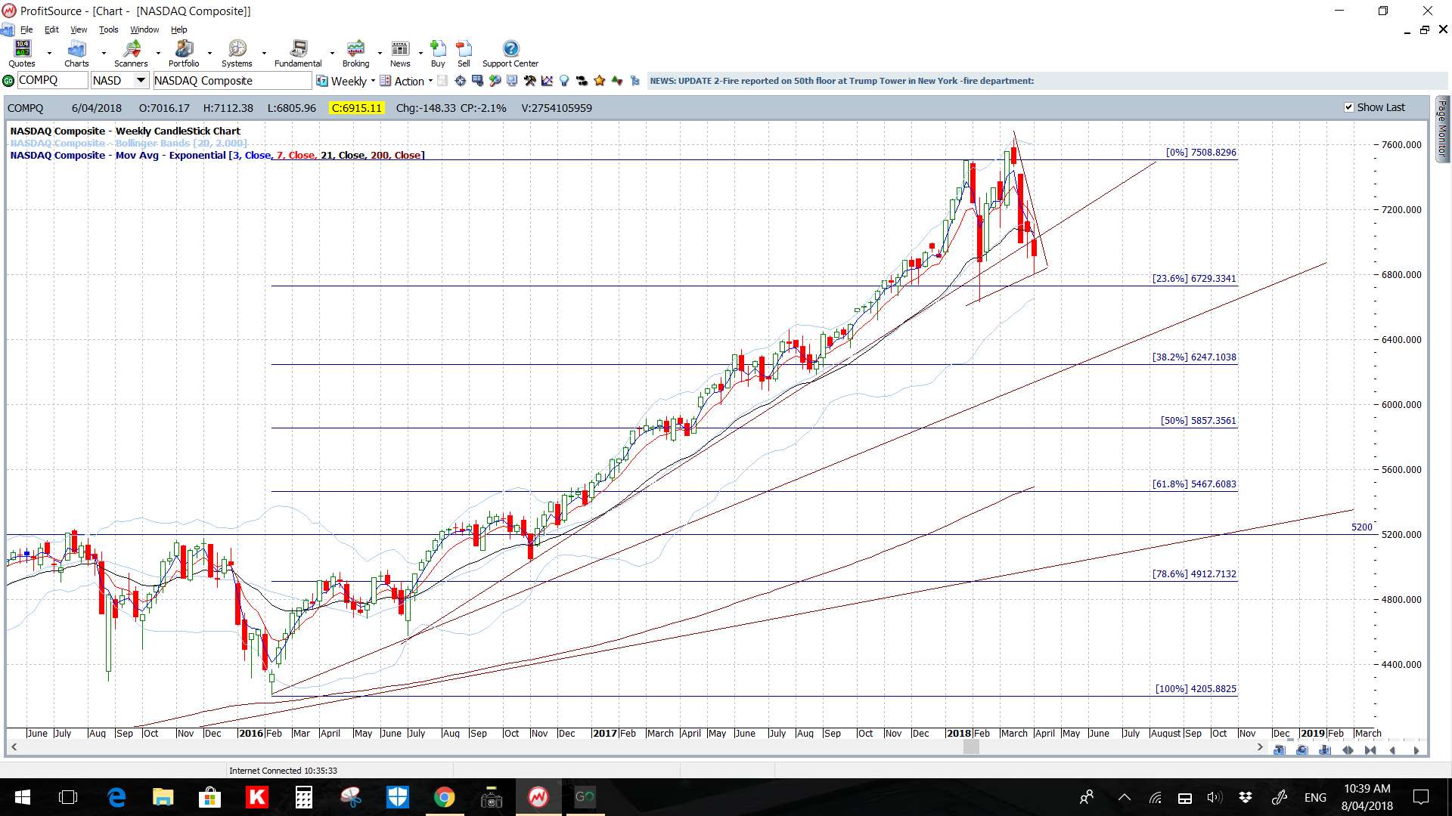Select the crosshair cursor tool
1452x816 pixels.
(460, 81)
